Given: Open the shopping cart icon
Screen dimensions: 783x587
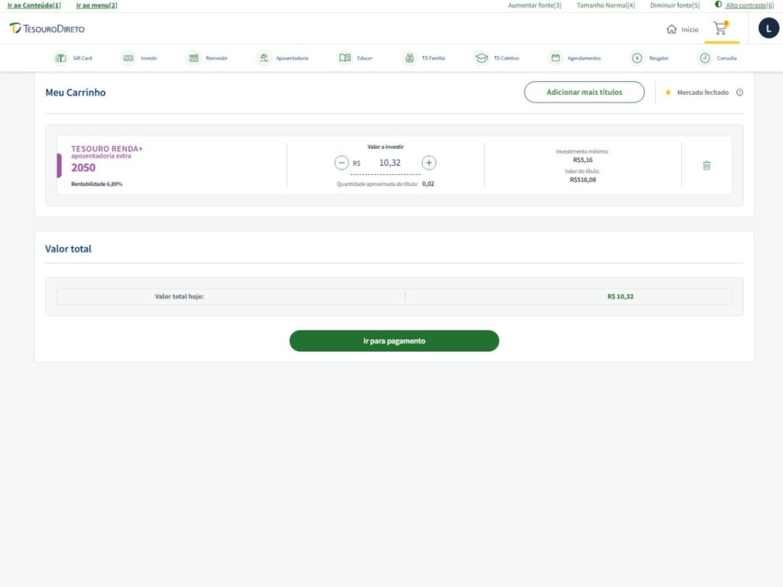Looking at the screenshot, I should [720, 28].
